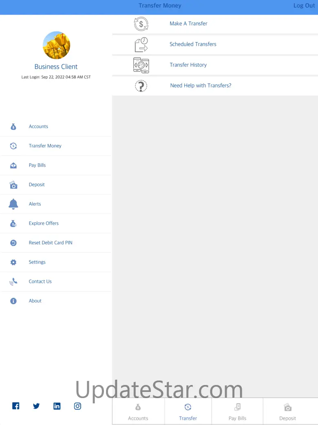The height and width of the screenshot is (425, 318).
Task: Choose Reset Debit Card PIN
Action: [x=56, y=243]
